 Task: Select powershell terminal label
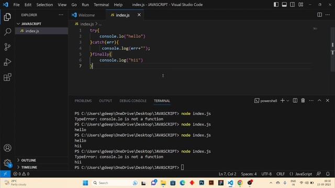point(265,101)
